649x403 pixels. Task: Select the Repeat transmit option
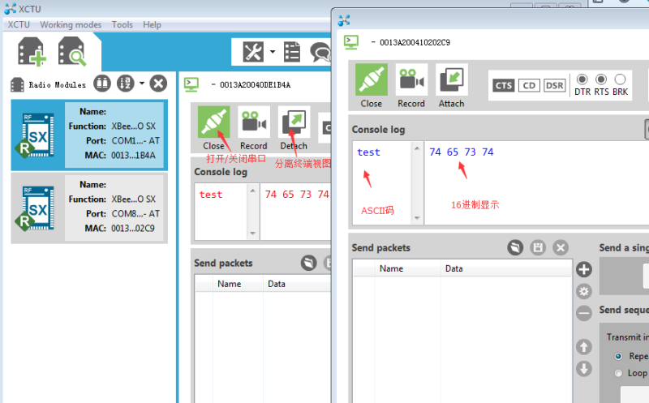618,356
